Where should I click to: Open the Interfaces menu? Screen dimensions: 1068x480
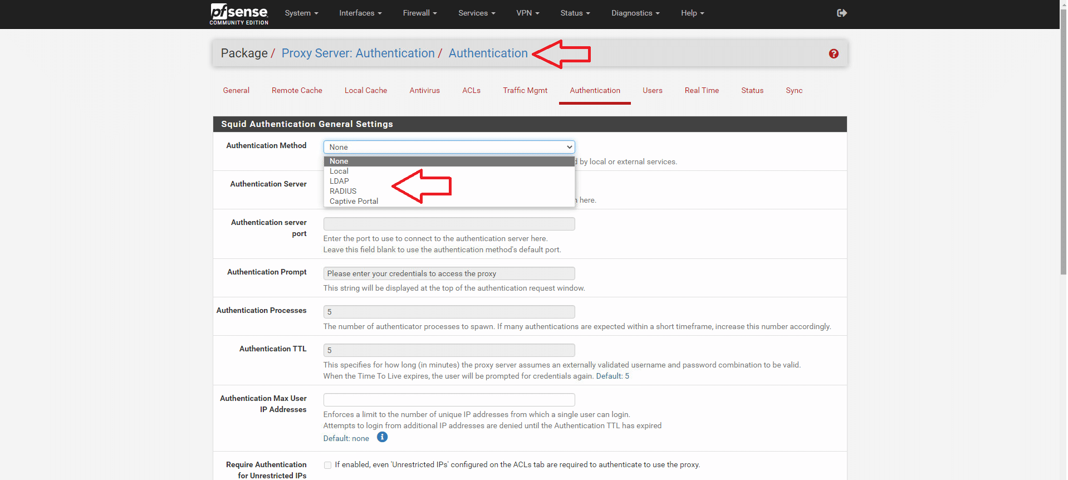coord(360,13)
